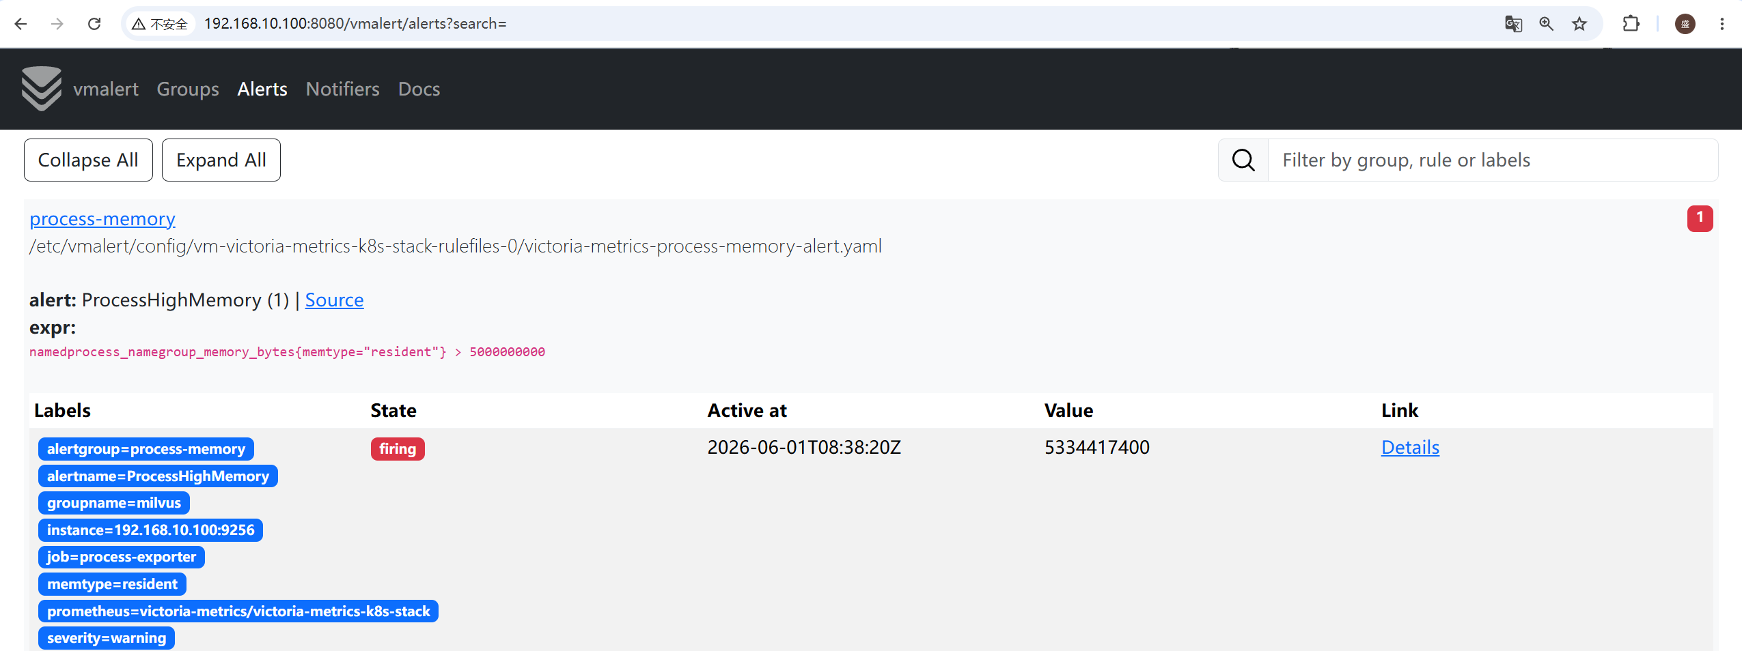This screenshot has height=651, width=1742.
Task: Click the alert name ProcessHighMemory (1)
Action: click(185, 300)
